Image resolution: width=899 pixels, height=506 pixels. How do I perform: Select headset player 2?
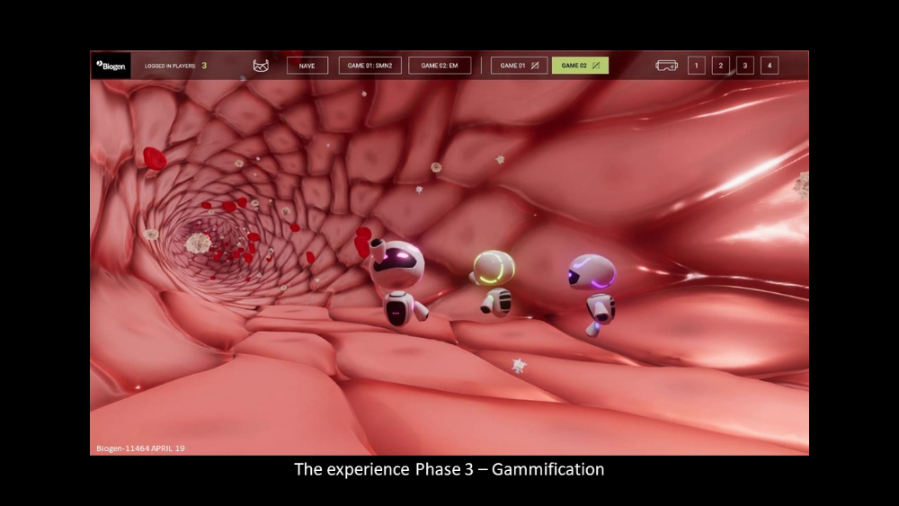point(721,66)
